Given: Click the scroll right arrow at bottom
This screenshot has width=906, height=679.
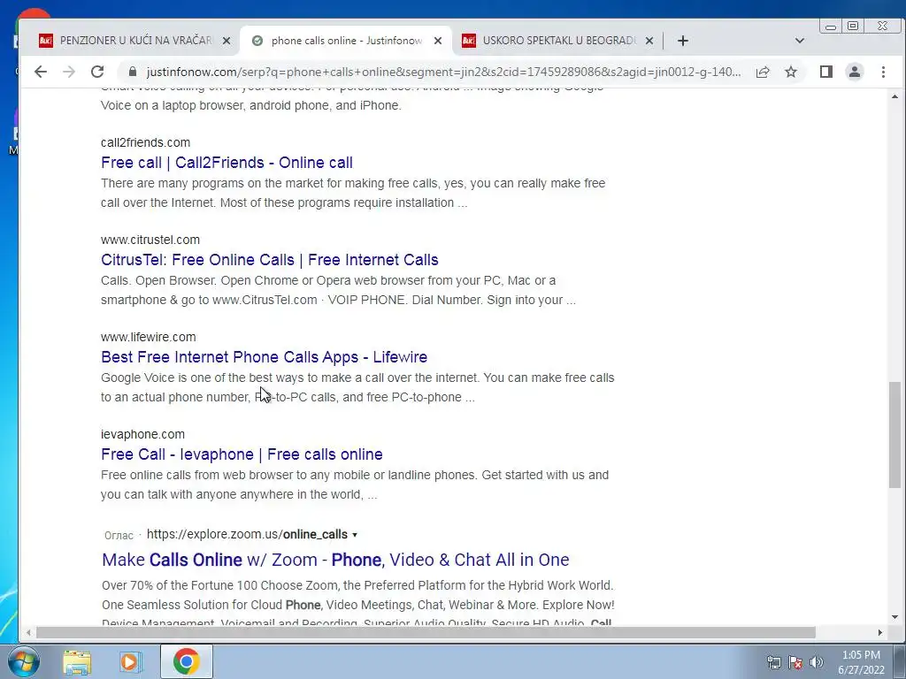Looking at the screenshot, I should pos(880,633).
